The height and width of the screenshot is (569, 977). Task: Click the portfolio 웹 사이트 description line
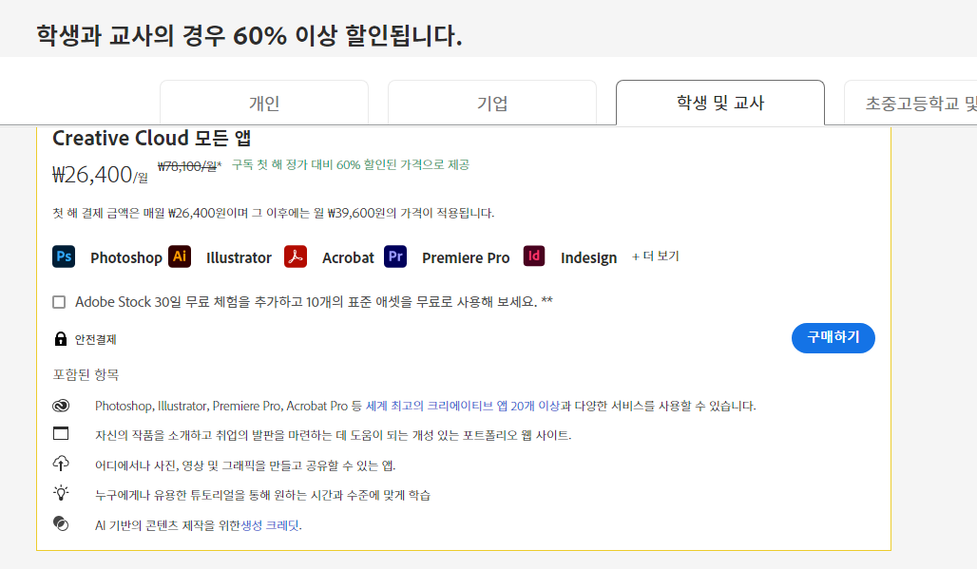[x=333, y=435]
